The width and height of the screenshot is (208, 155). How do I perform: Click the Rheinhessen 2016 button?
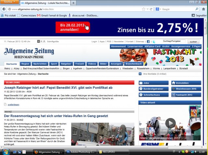point(186,89)
